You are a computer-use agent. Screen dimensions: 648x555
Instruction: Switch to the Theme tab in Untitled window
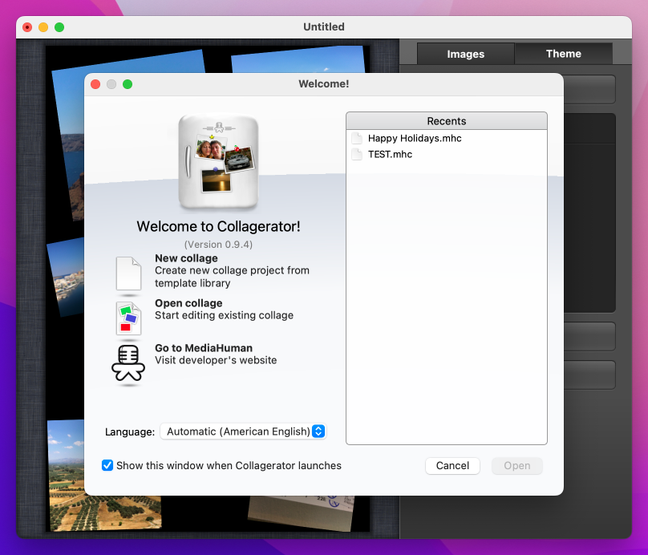point(563,54)
